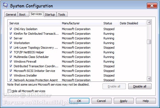Screen dimensions: 160x108
Task: Click Running status of TCP/IP NetBIOS Helper
Action: (109, 52)
